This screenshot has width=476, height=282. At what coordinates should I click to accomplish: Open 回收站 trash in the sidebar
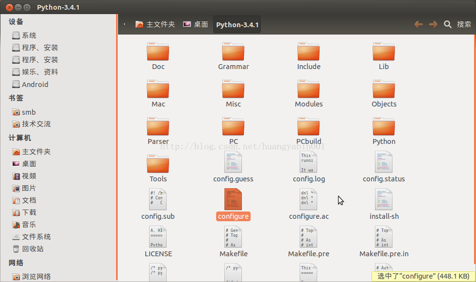[x=28, y=249]
